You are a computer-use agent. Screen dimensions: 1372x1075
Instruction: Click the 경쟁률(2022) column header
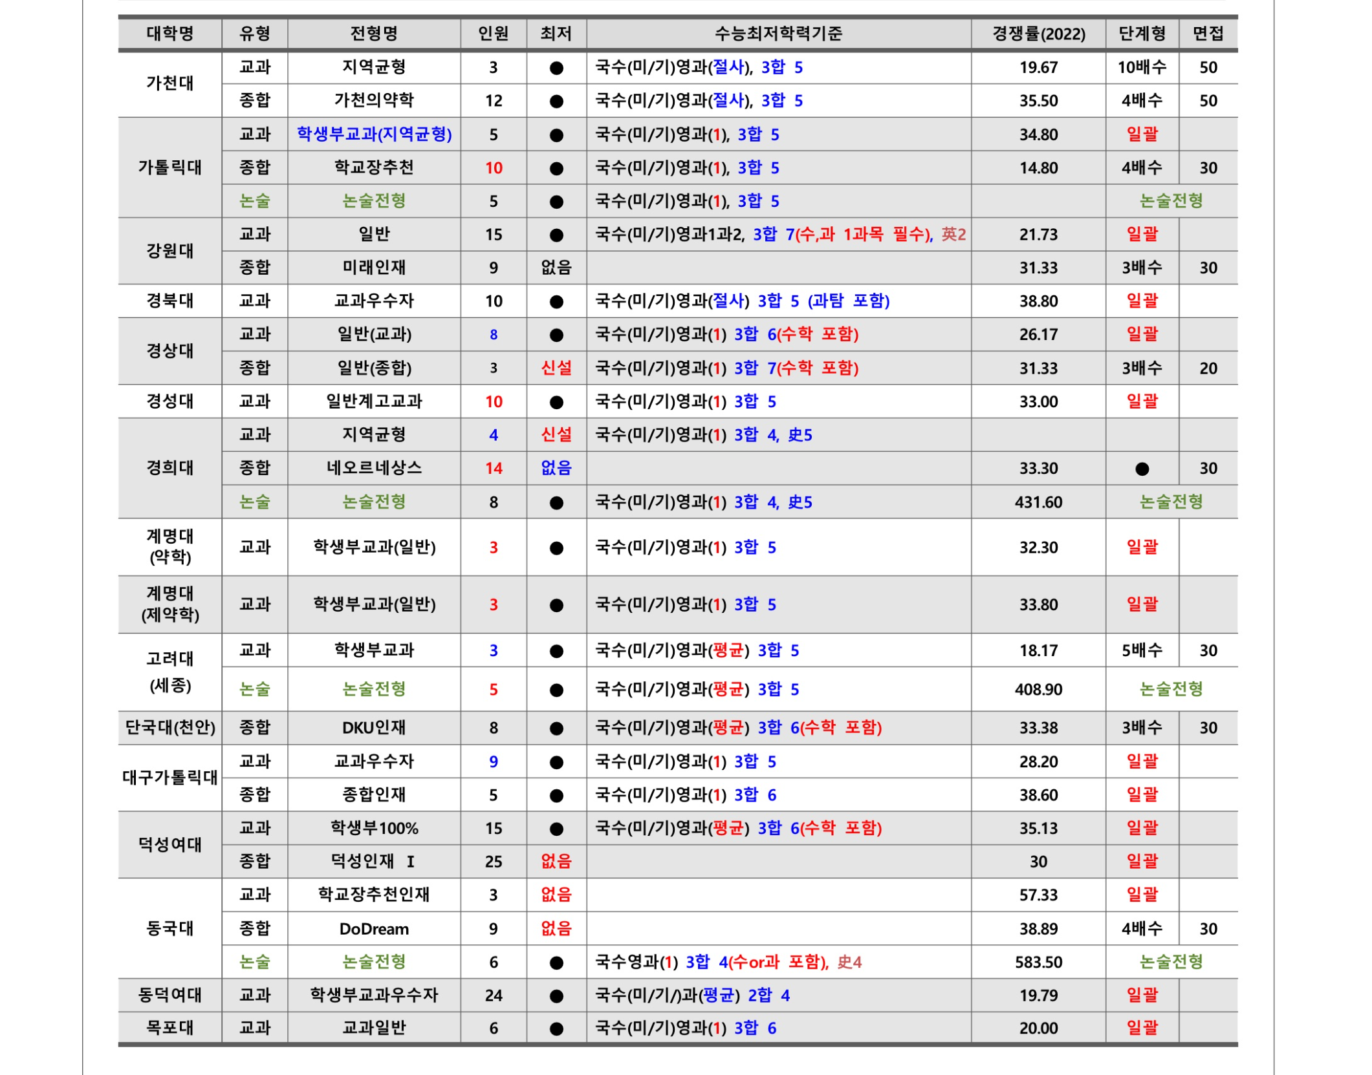[x=1038, y=34]
